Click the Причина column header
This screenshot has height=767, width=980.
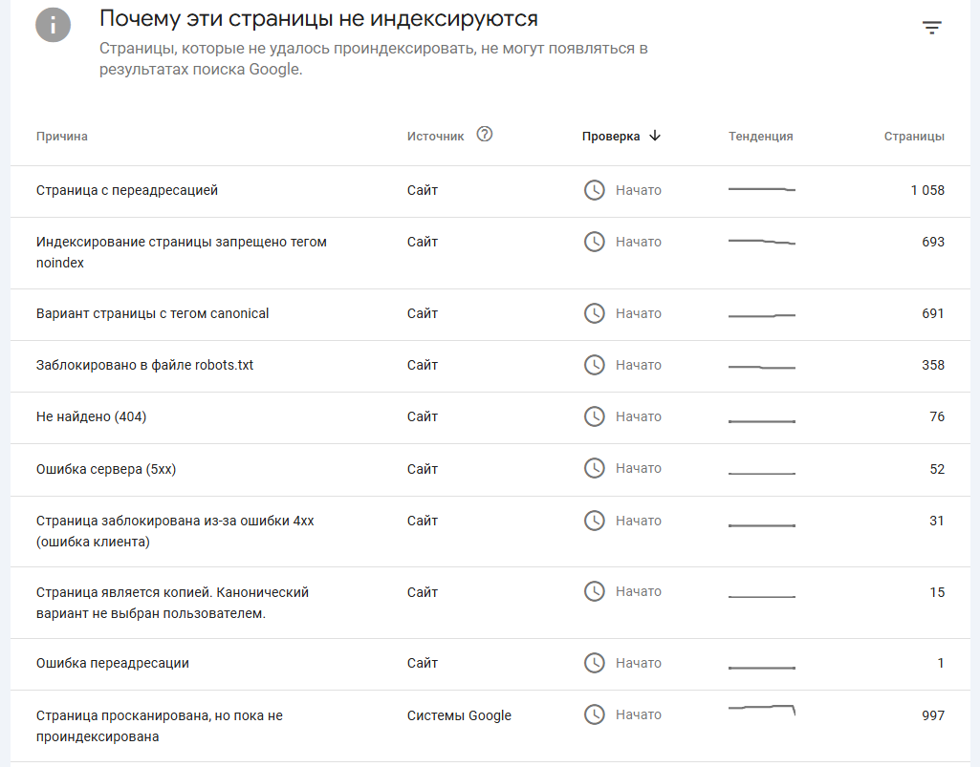click(62, 137)
